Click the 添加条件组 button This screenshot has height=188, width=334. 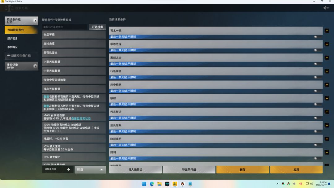click(58, 169)
